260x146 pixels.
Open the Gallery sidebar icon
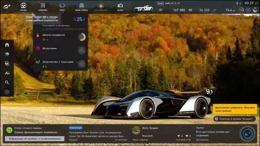(x=7, y=64)
